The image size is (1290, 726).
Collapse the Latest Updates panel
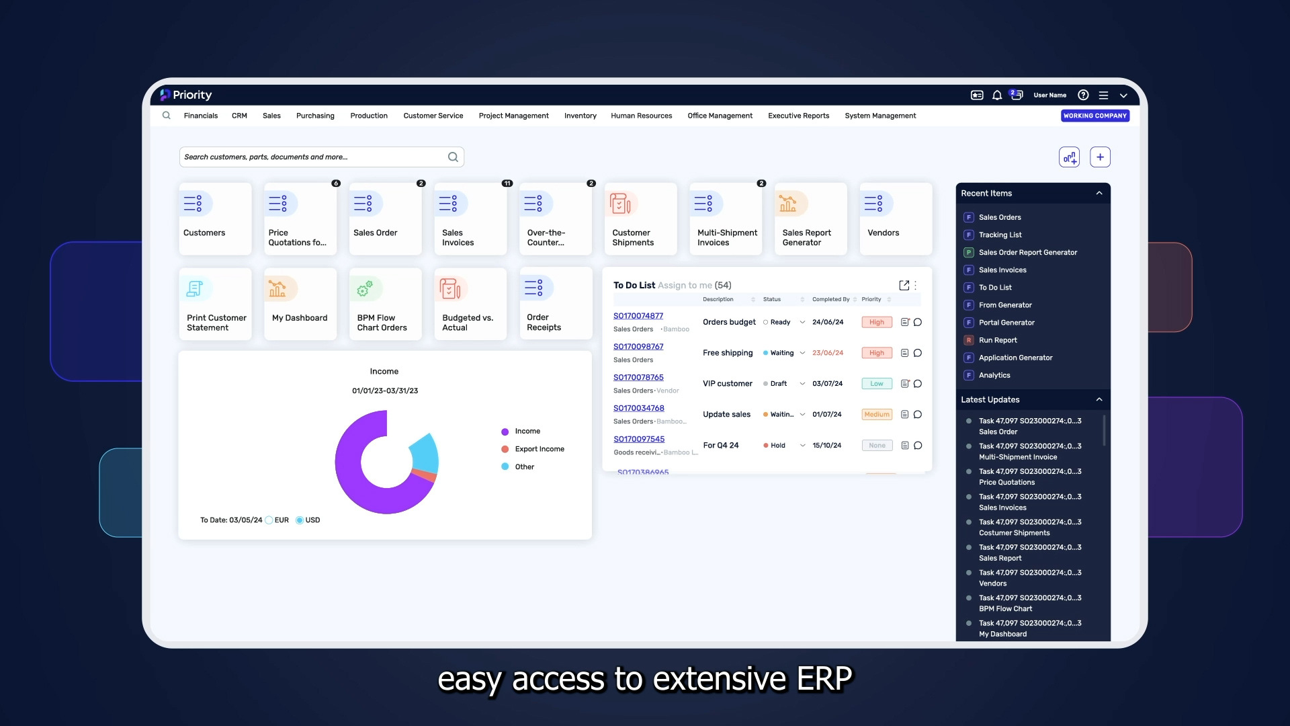coord(1100,399)
